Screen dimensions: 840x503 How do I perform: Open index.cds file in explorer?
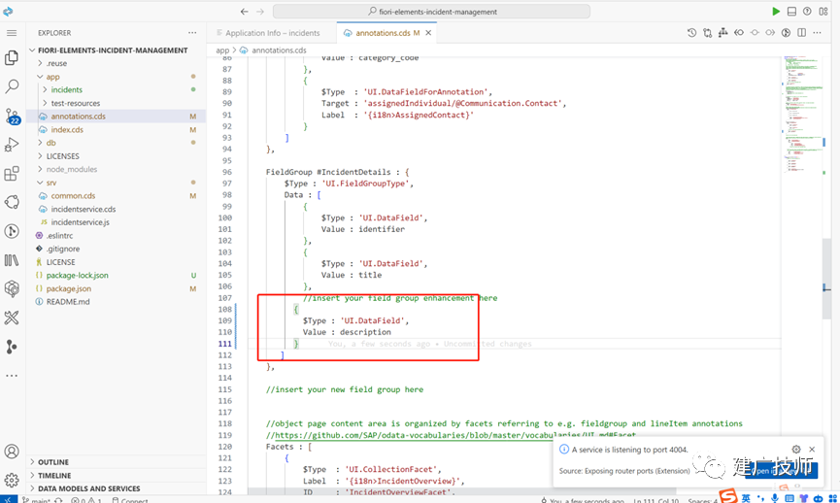click(x=67, y=129)
